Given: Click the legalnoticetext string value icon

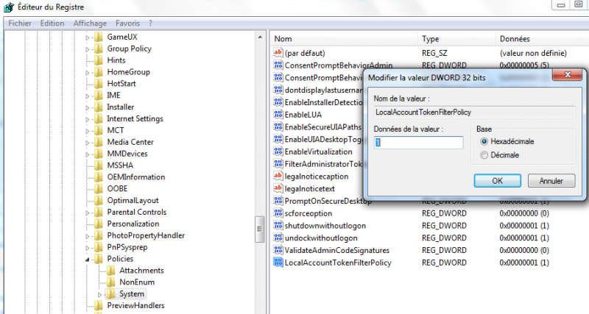Looking at the screenshot, I should tap(278, 188).
